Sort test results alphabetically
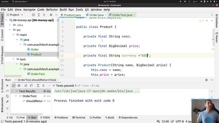The width and height of the screenshot is (219, 123). 26,86
